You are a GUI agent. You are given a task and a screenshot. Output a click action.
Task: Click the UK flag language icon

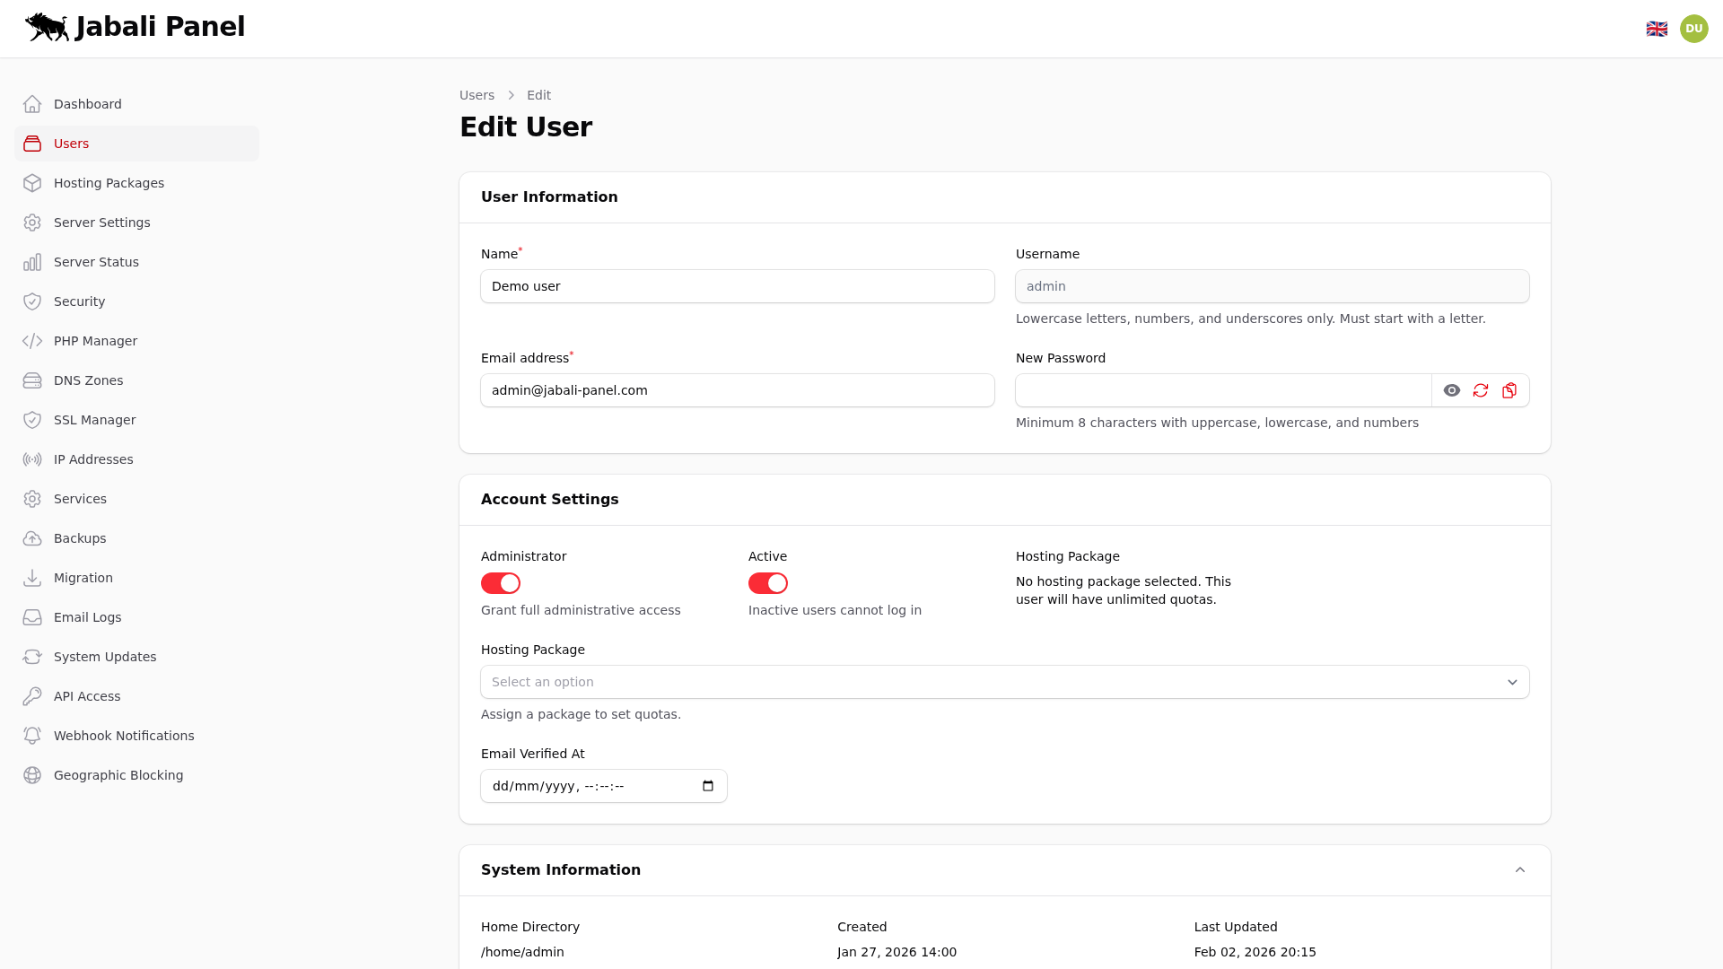click(x=1657, y=29)
